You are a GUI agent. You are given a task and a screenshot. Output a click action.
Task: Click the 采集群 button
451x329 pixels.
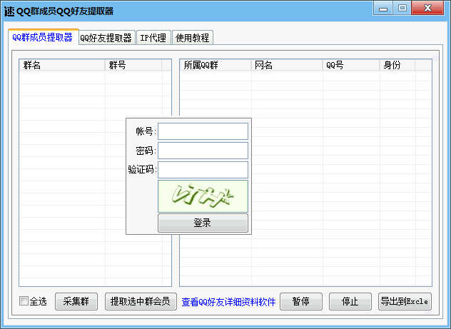click(x=76, y=301)
